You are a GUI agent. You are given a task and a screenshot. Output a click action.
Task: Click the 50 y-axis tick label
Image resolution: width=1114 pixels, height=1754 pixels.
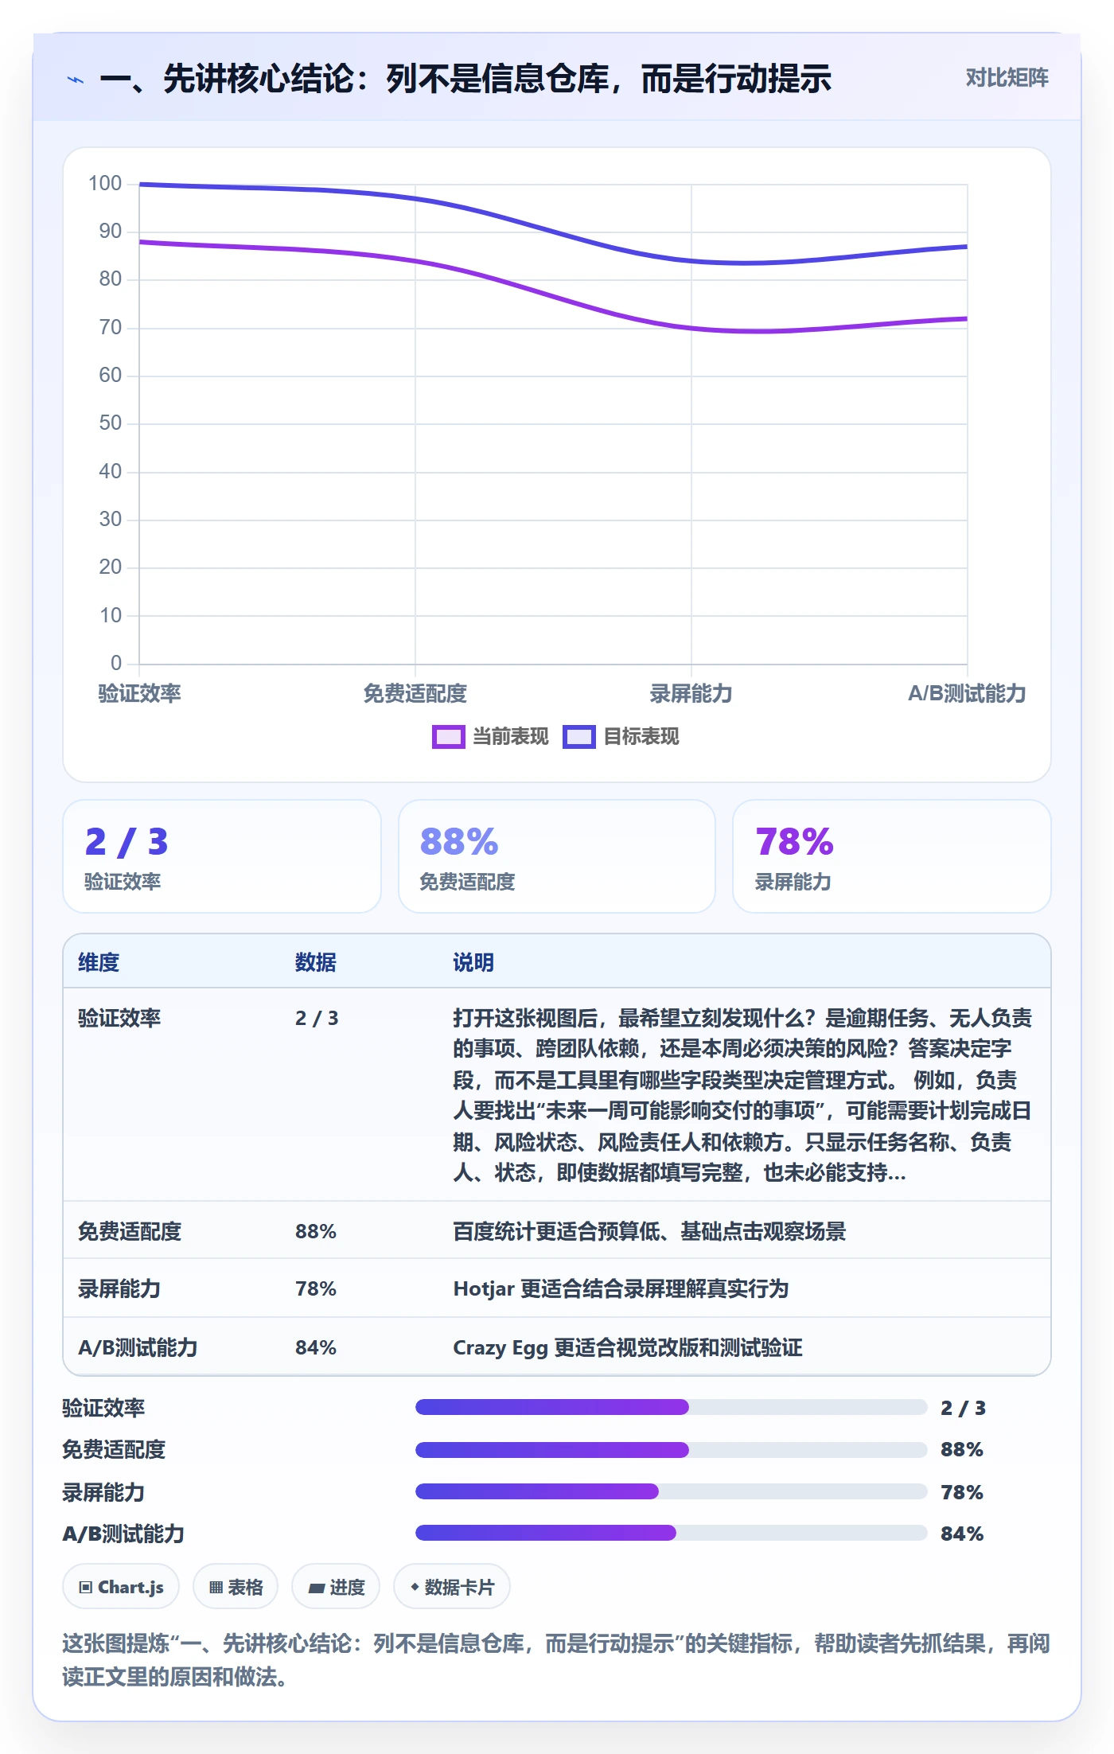(111, 423)
